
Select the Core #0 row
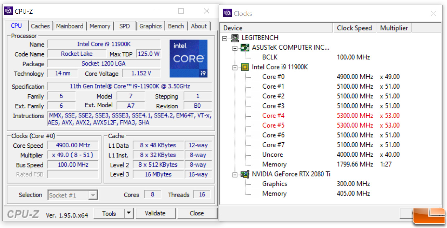[273, 76]
